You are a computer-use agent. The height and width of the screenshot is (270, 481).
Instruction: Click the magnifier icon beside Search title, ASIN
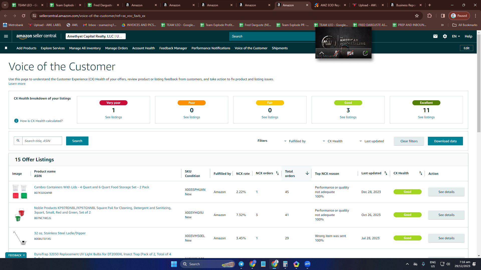pyautogui.click(x=18, y=141)
